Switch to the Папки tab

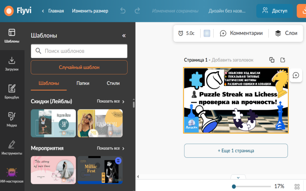[x=83, y=83]
